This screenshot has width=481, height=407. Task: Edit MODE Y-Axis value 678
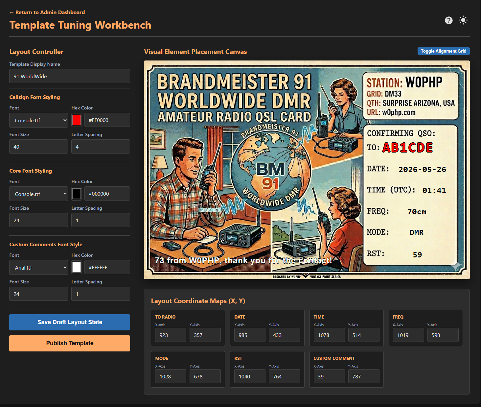click(x=205, y=376)
